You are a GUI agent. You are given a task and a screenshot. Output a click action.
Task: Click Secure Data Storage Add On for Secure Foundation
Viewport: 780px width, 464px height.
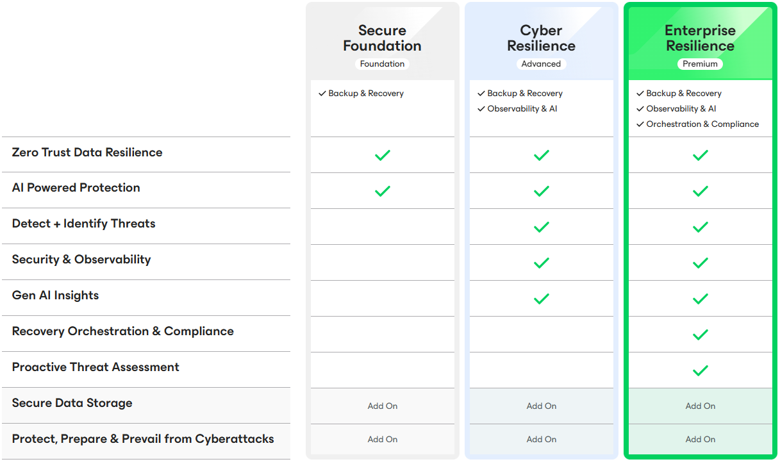(383, 406)
